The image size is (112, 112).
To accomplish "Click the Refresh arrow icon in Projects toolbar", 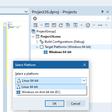I will [61, 25].
